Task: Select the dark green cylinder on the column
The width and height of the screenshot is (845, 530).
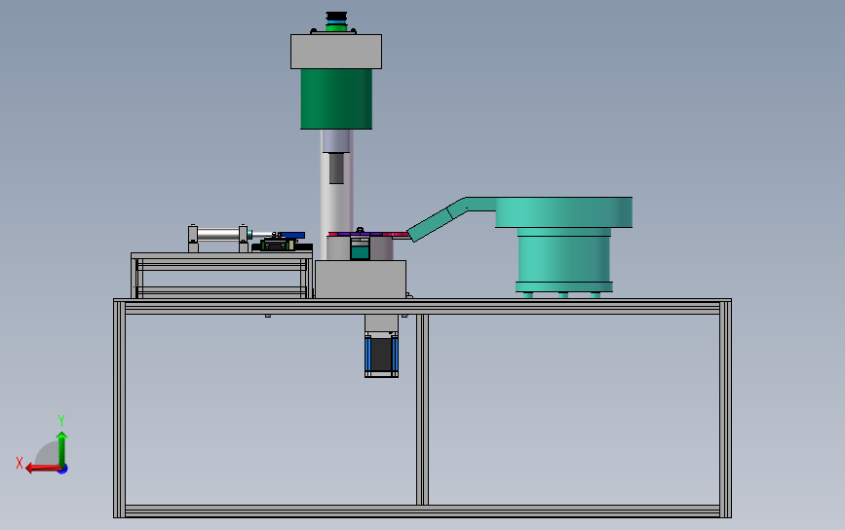Action: click(x=336, y=99)
